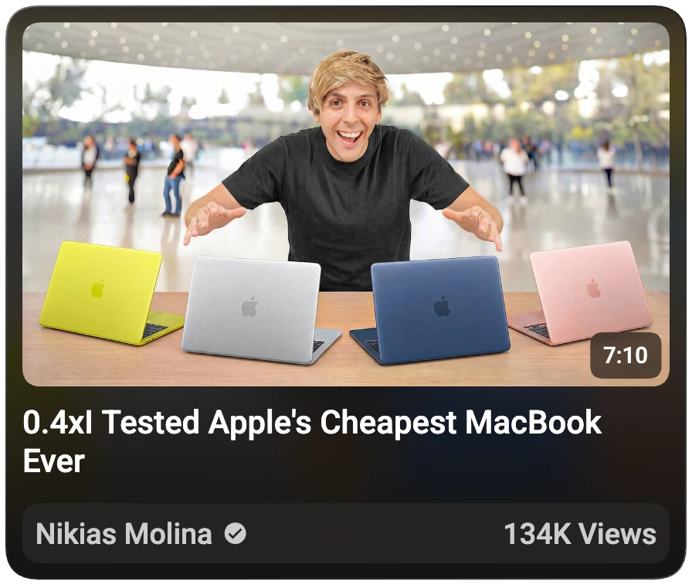
Task: Open the video title starting with "0.4xI Tested"
Action: click(311, 441)
